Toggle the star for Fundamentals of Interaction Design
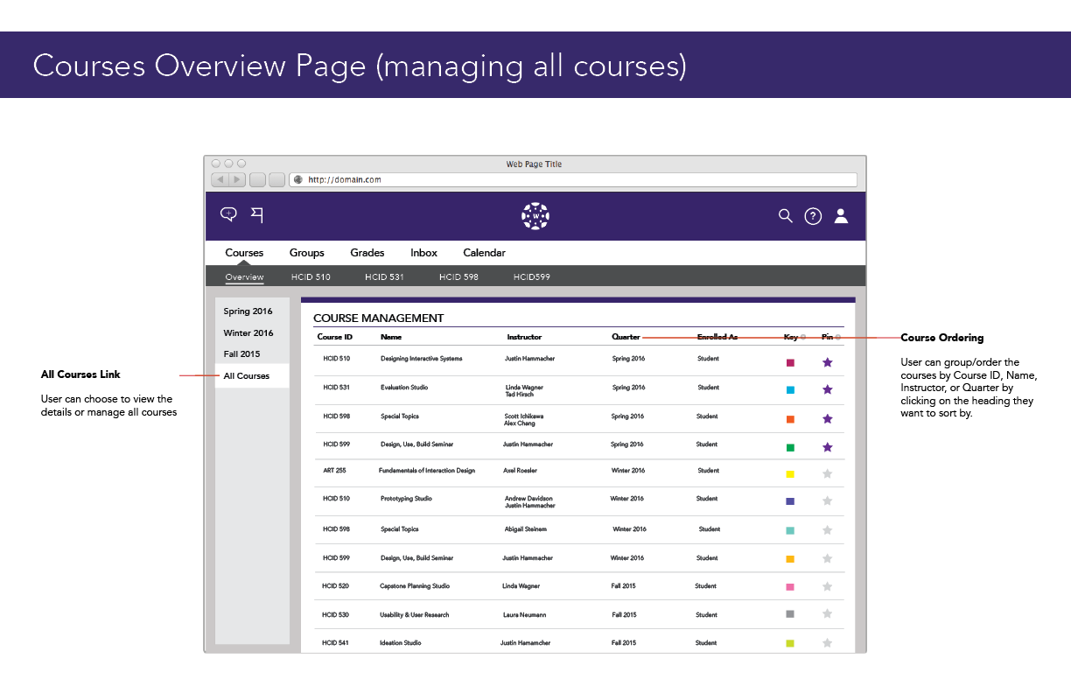1071x693 pixels. (x=828, y=473)
